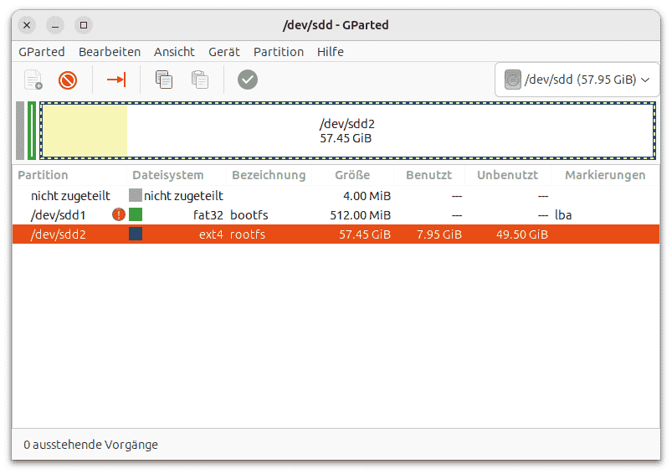Image resolution: width=672 pixels, height=474 pixels.
Task: Open the /dev/sdd device dropdown
Action: [x=577, y=80]
